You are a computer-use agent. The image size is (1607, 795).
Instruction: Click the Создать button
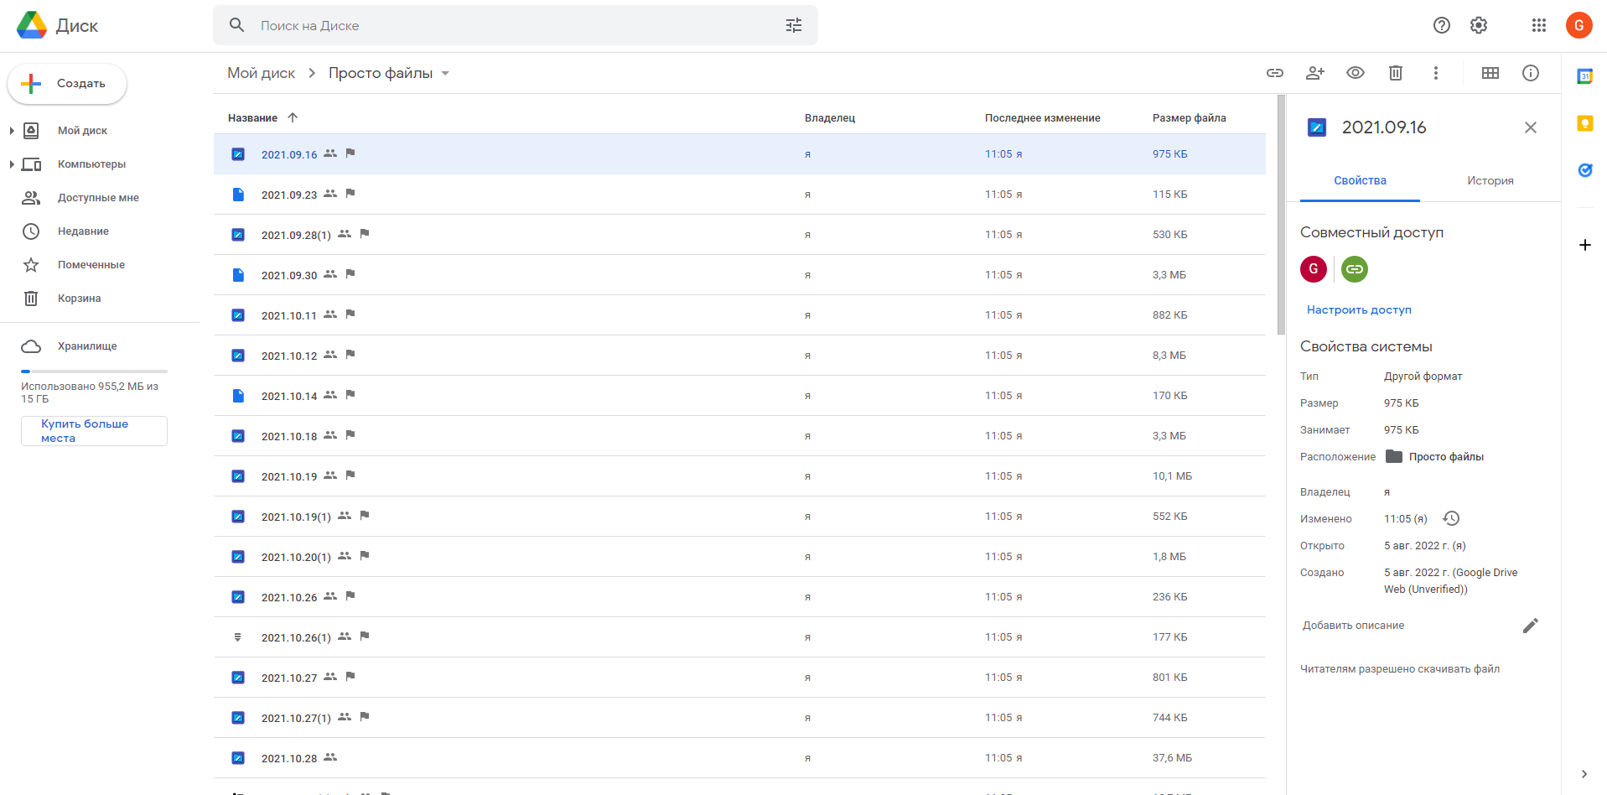[67, 84]
